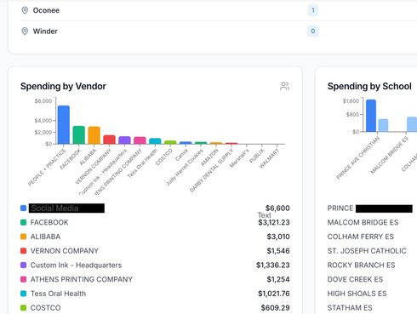Click the dark blue PRINCE AVE CHRISTIAN bar
Viewport: 417px width, 314px height.
click(x=371, y=116)
